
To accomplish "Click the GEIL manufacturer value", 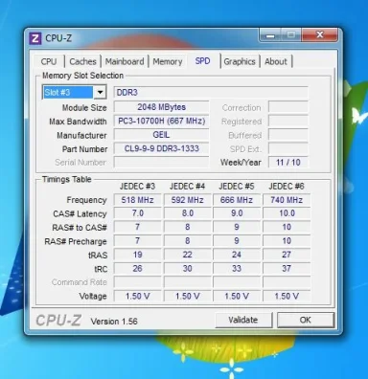I will tap(161, 135).
